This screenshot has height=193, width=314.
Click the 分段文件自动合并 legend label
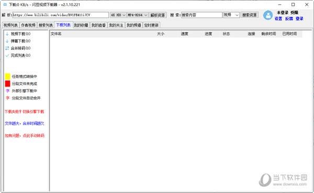pos(26,98)
